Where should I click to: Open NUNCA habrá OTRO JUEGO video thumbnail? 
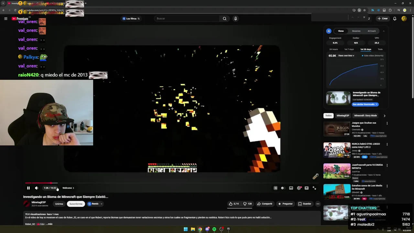[x=337, y=150]
